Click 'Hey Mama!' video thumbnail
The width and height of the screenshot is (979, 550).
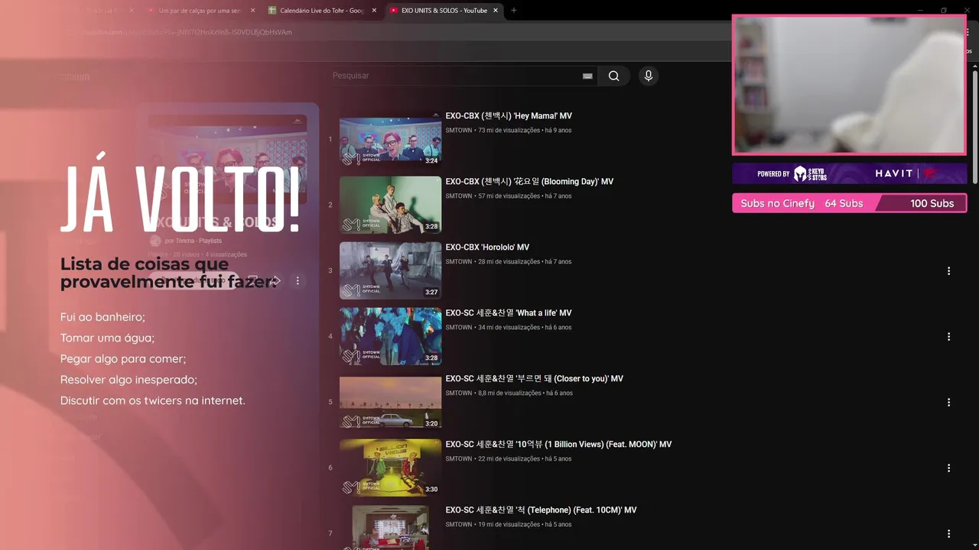coord(390,139)
